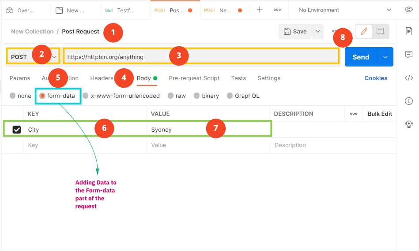Click the Description placeholder field
This screenshot has height=251, width=419.
333,145
